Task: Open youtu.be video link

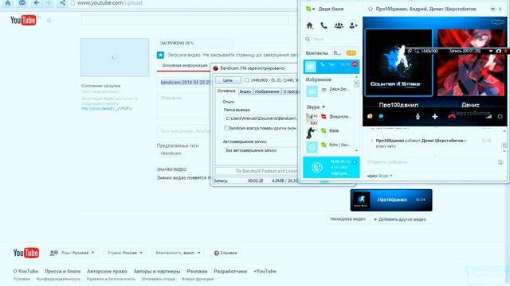Action: 107,108
